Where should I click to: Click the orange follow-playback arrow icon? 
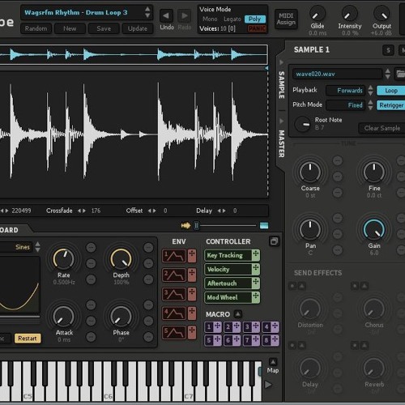click(185, 225)
